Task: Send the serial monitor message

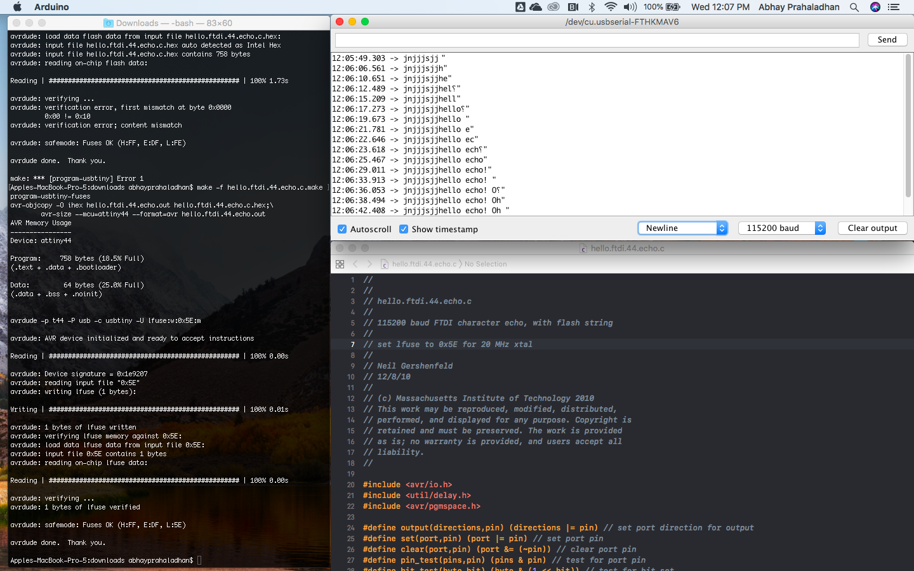Action: pyautogui.click(x=887, y=40)
